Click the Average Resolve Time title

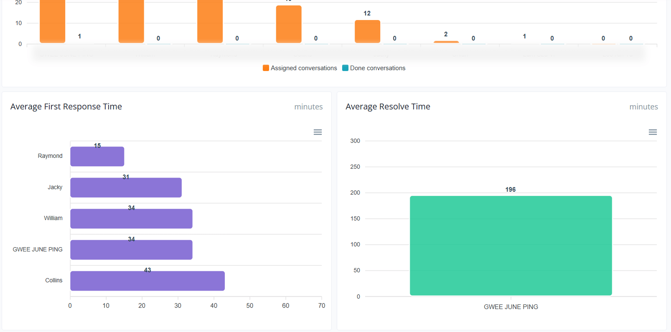click(388, 107)
